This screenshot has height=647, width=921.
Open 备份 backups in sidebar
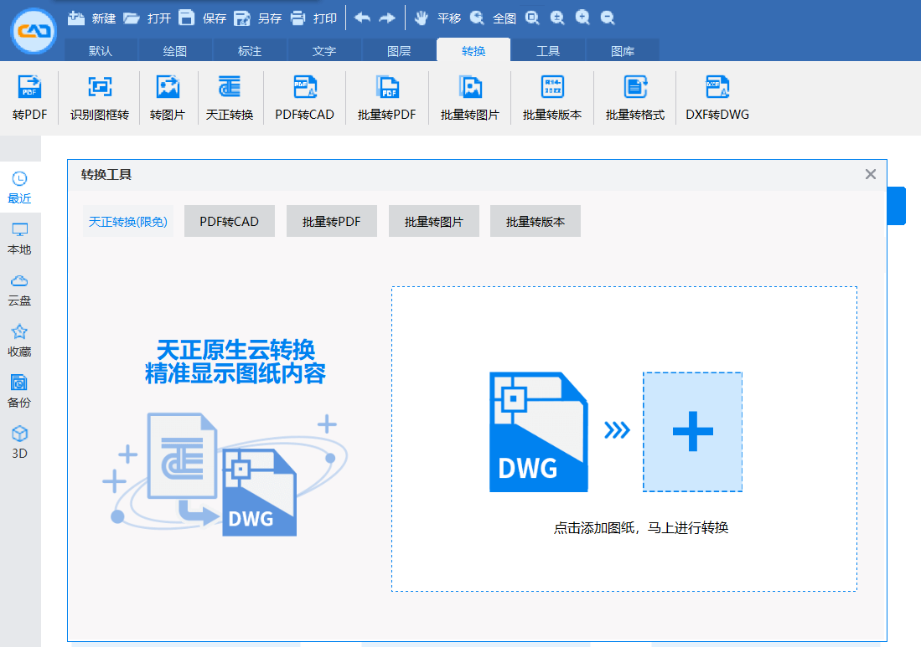pos(19,392)
